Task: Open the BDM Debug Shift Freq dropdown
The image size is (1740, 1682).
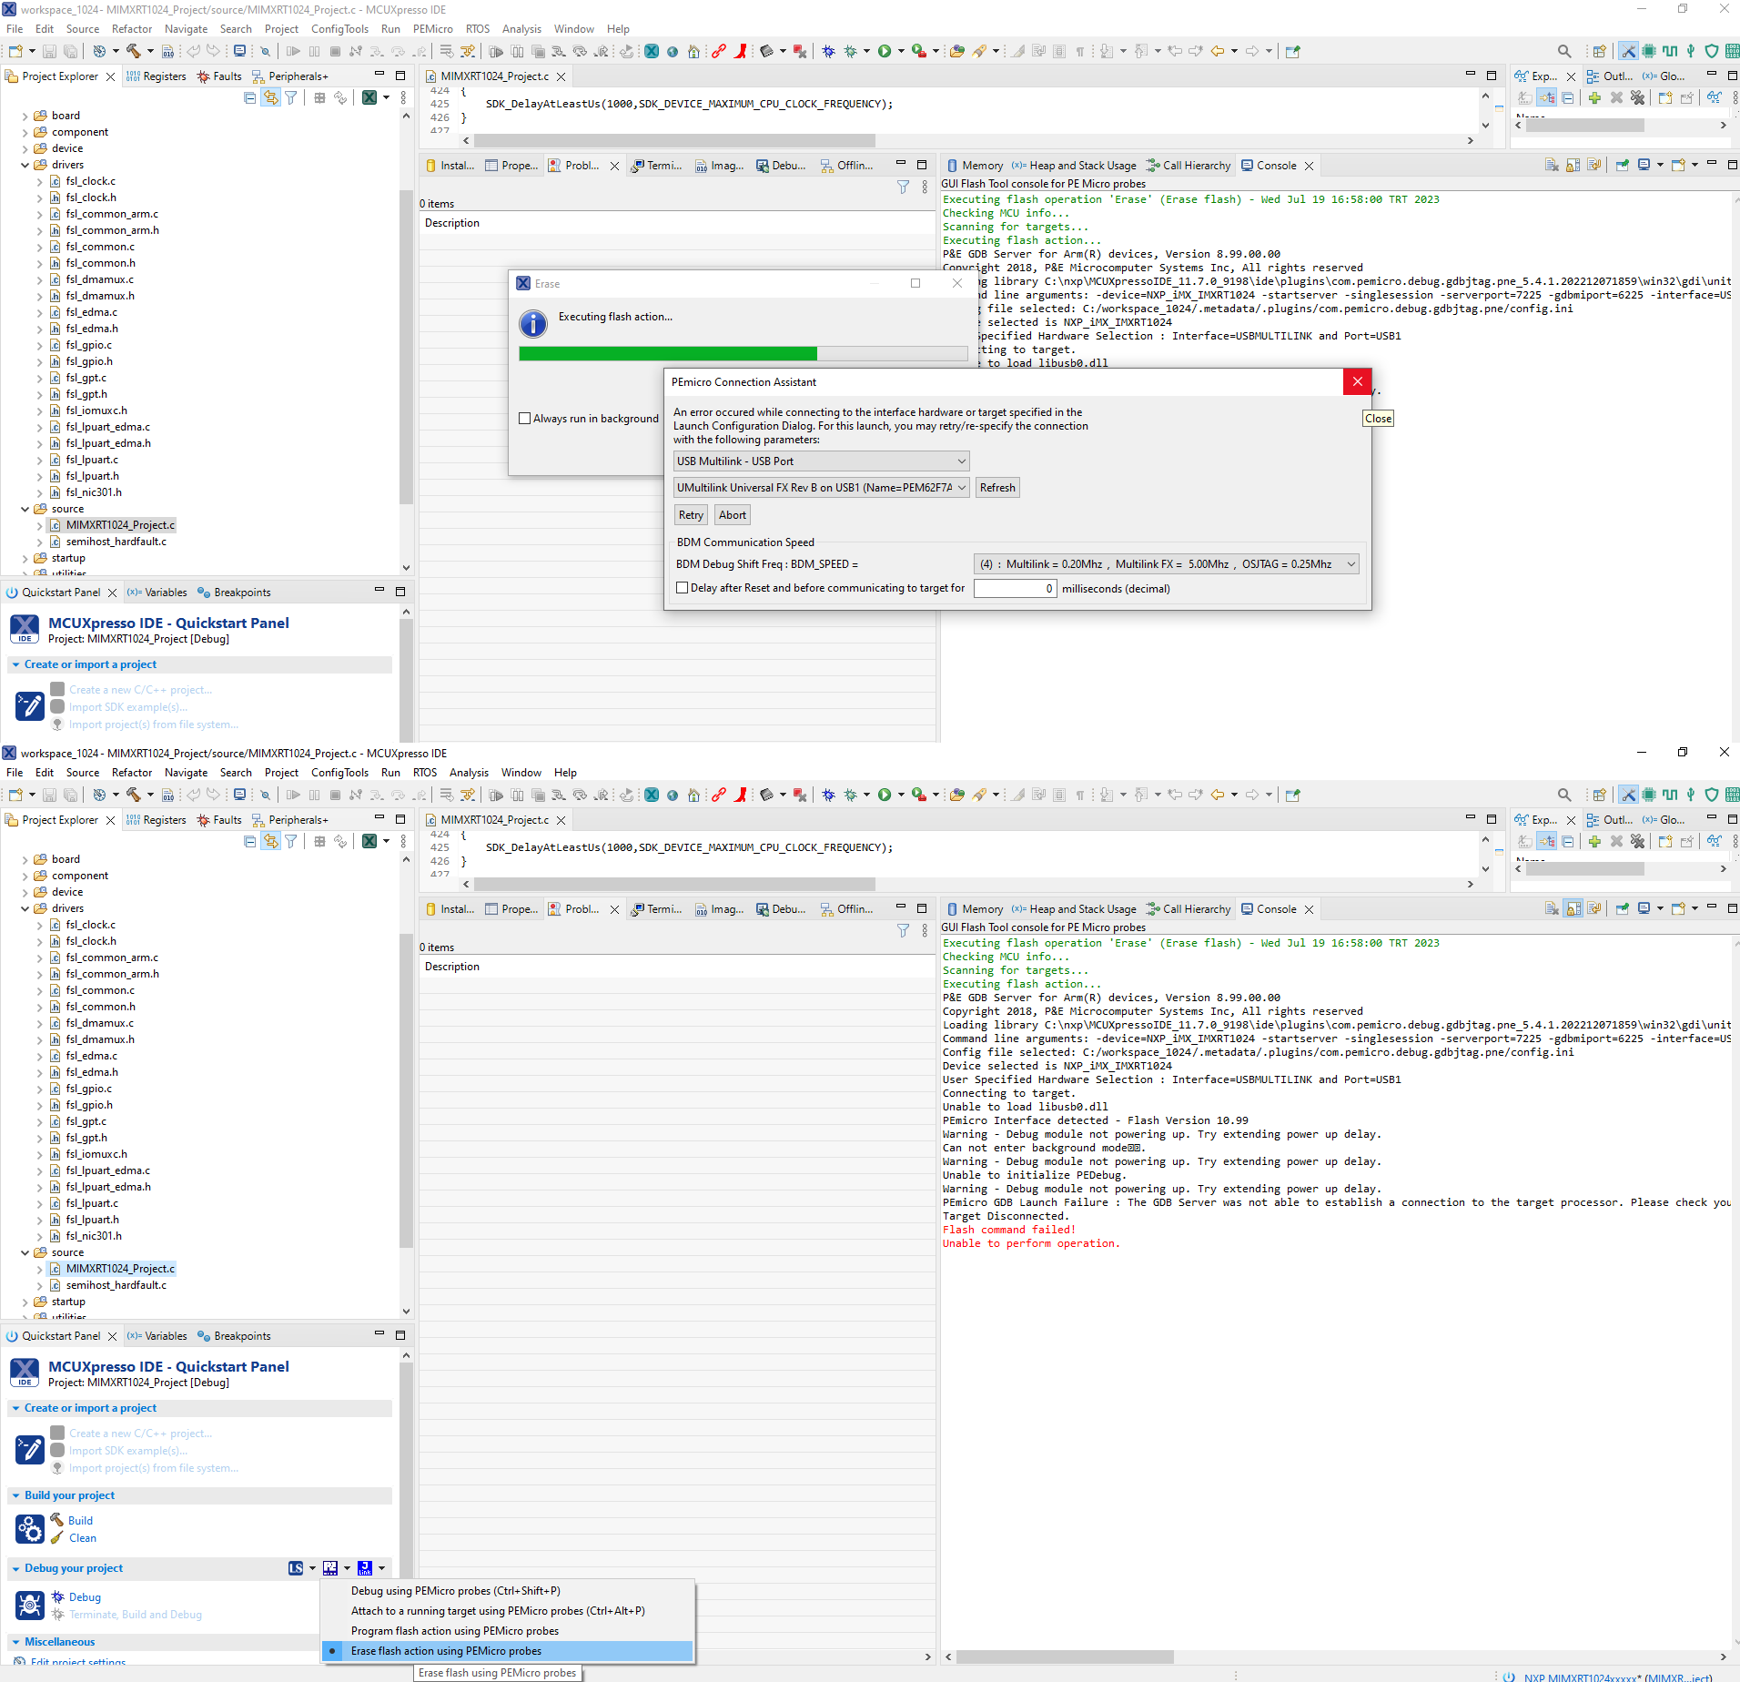Action: (x=1165, y=563)
